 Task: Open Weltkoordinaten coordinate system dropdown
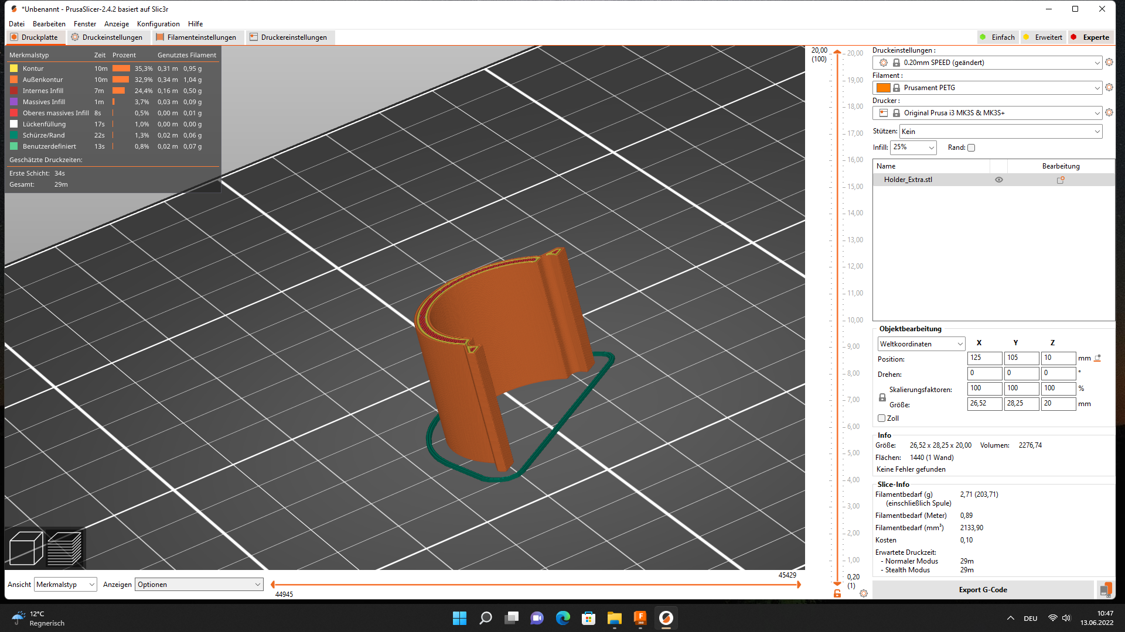tap(921, 344)
